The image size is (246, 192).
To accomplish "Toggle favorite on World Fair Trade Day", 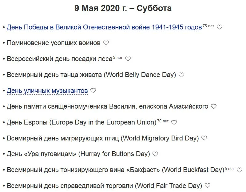I will (207, 186).
